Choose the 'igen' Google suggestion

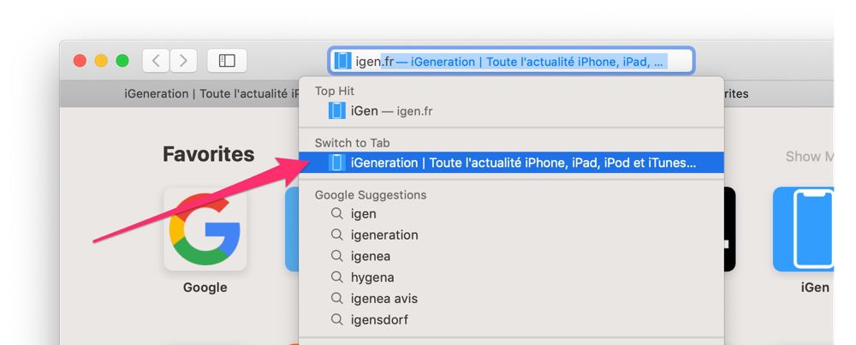512,213
